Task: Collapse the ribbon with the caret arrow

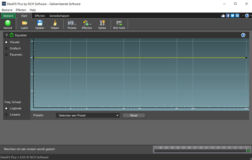Action: (x=243, y=15)
